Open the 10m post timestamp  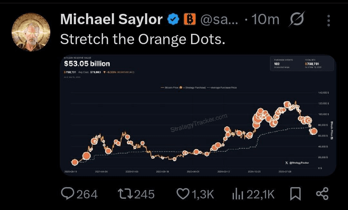[x=265, y=20]
